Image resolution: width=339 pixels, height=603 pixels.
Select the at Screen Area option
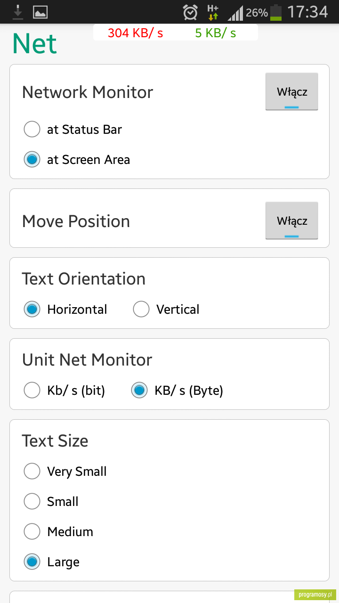(x=77, y=159)
